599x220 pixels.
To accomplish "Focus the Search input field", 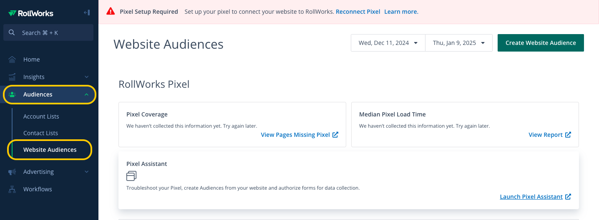I will tap(48, 32).
